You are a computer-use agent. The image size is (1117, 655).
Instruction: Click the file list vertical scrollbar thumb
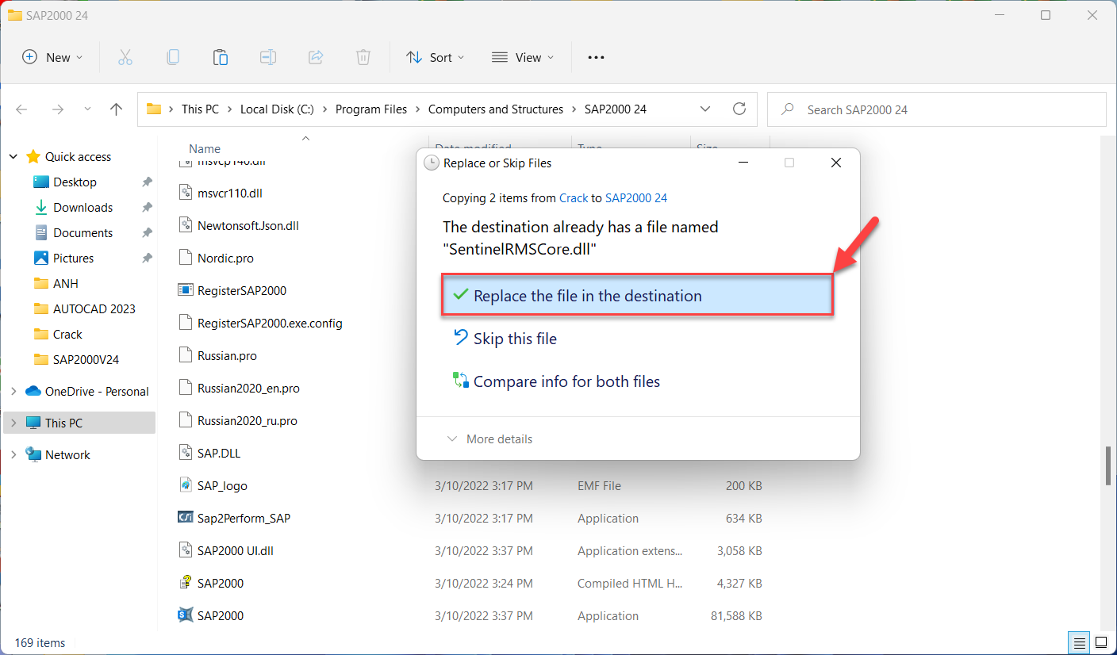(1108, 465)
